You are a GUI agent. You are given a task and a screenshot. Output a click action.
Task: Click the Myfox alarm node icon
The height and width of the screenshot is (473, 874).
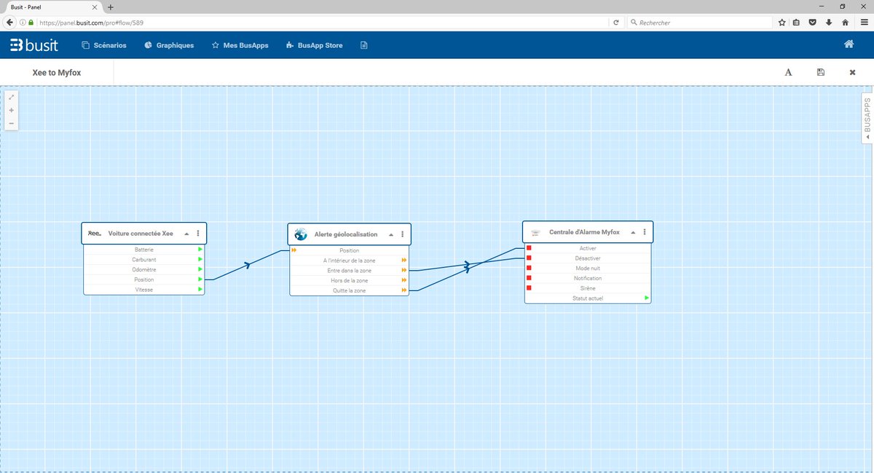pos(535,233)
